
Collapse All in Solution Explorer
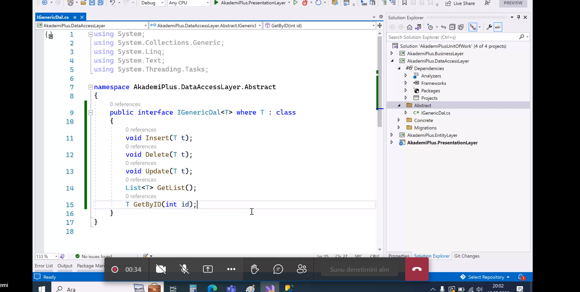452,27
